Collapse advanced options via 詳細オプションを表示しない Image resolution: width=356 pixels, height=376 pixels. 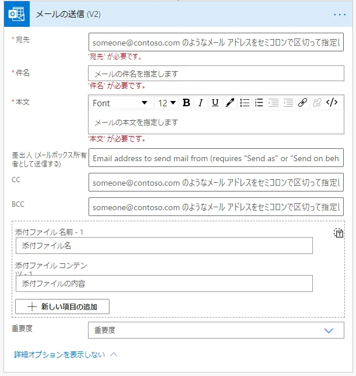[66, 354]
